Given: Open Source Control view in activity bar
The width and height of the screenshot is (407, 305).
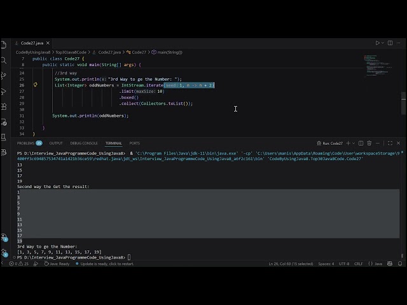Looking at the screenshot, I should pos(4,76).
